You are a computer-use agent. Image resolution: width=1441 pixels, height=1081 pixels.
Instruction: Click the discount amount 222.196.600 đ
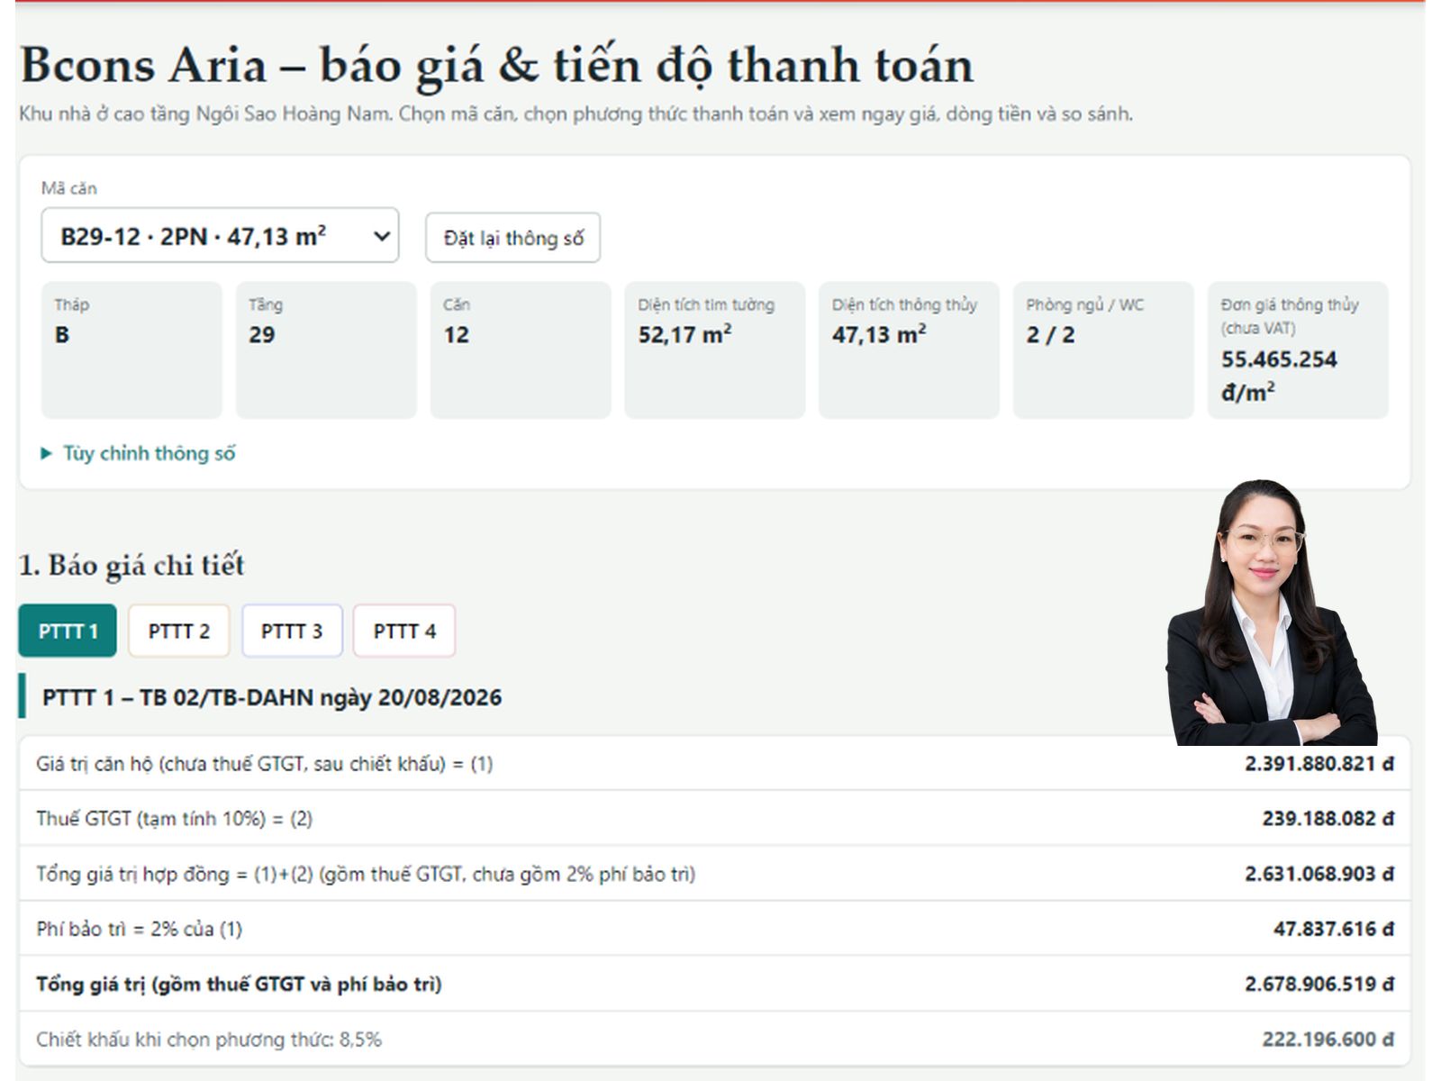click(x=1328, y=1040)
